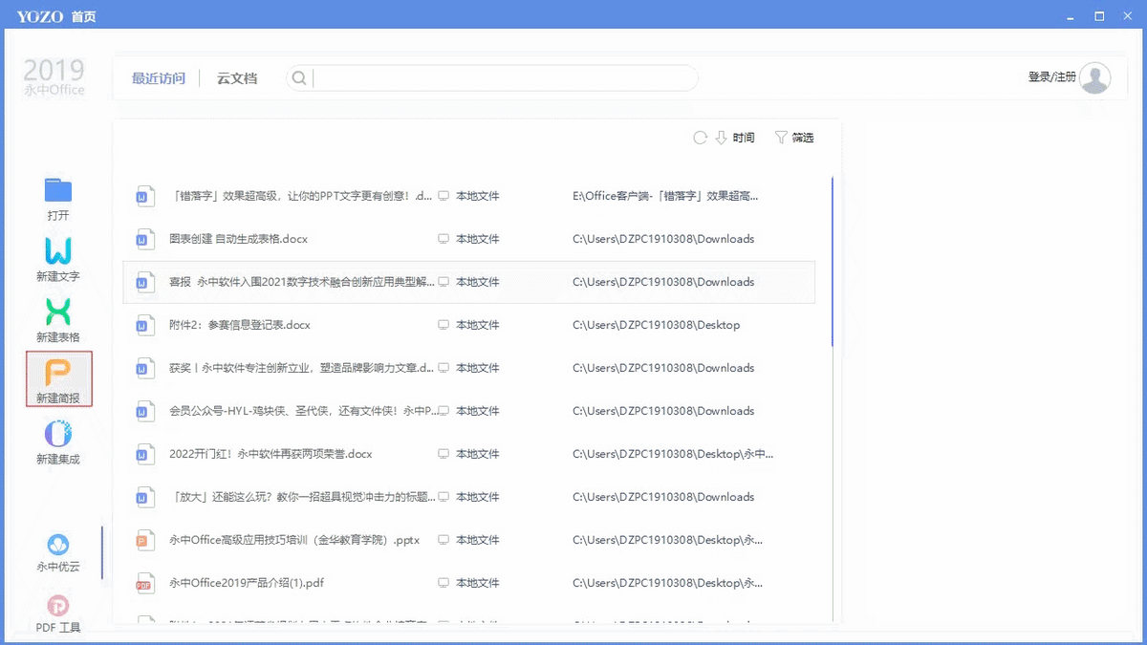Click doc icon of 附件2：参赛信息登记表.docx
1147x645 pixels.
144,325
